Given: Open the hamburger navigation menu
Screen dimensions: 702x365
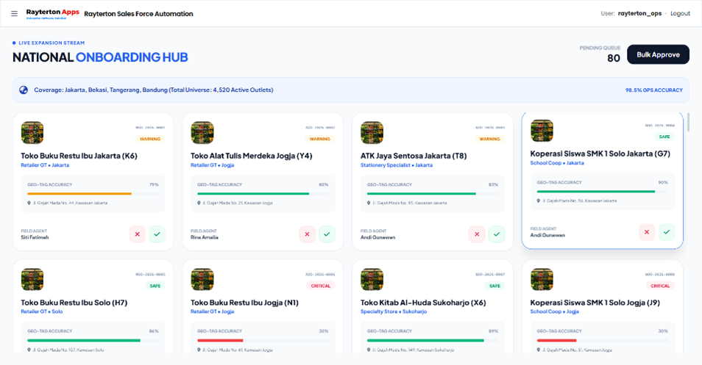Looking at the screenshot, I should coord(14,14).
